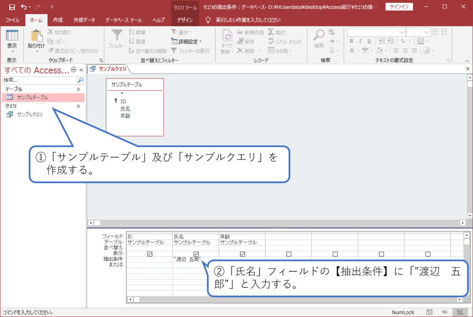Screen dimensions: 473x317
Task: Click the サインイン sign-in button
Action: click(399, 6)
